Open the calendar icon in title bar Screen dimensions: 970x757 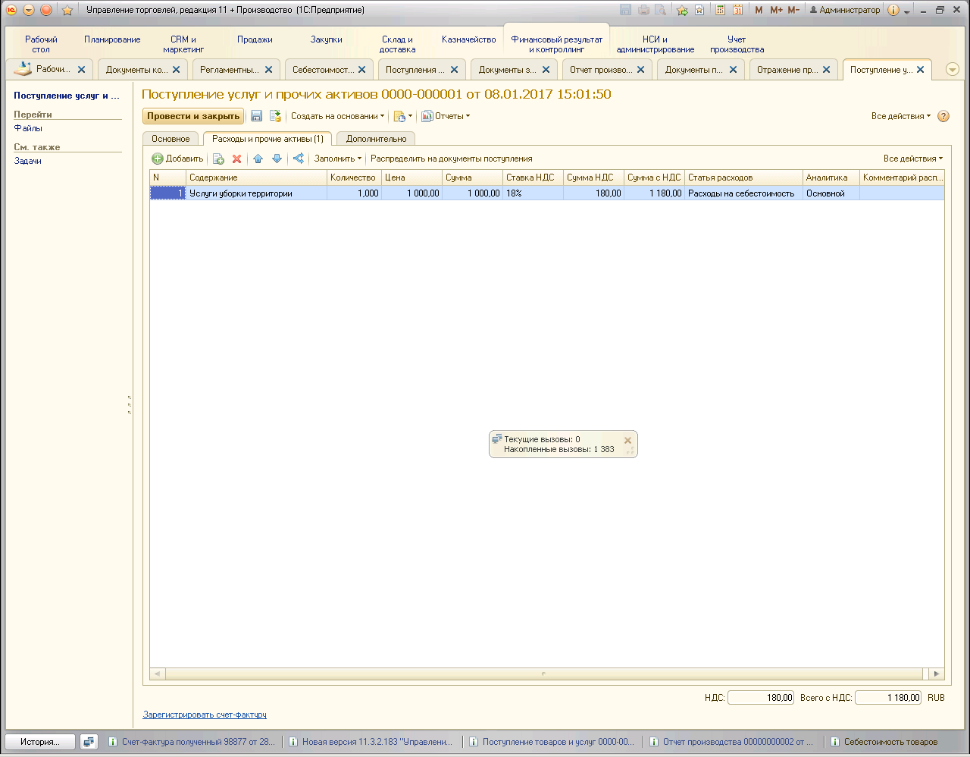click(x=737, y=10)
